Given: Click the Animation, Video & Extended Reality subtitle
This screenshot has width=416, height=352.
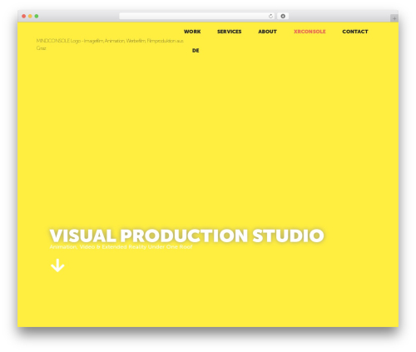Looking at the screenshot, I should tap(121, 247).
